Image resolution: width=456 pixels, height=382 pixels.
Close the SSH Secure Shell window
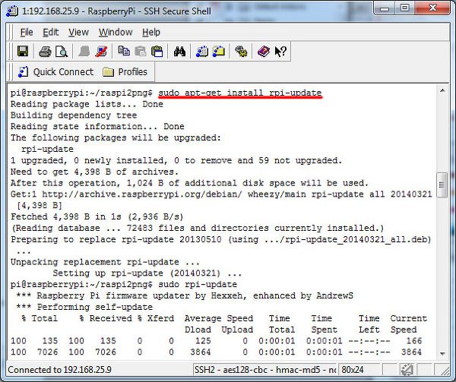pyautogui.click(x=432, y=8)
